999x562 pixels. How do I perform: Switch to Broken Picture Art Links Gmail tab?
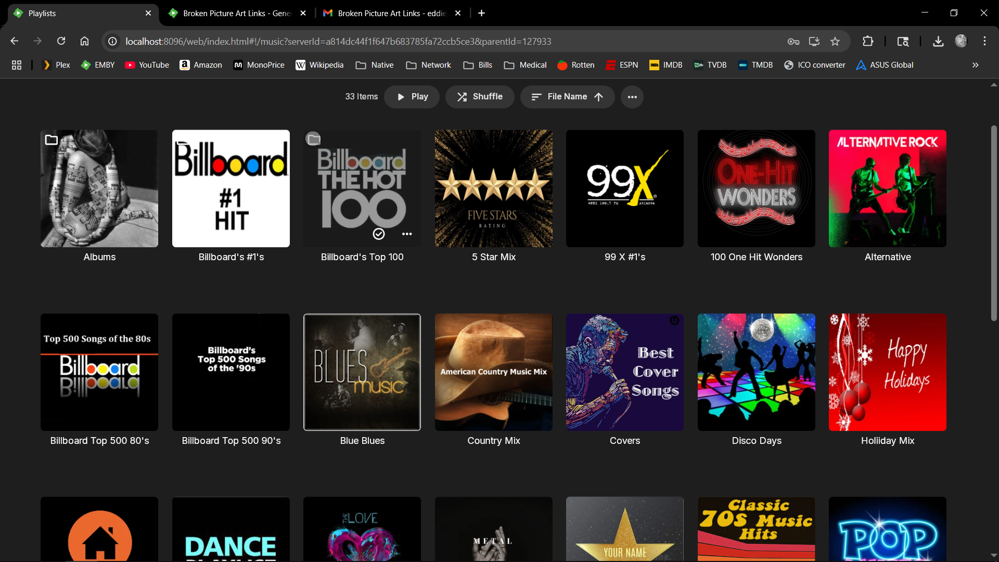click(x=391, y=13)
